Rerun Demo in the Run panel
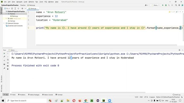The height and width of the screenshot is (103, 184). coord(4,54)
